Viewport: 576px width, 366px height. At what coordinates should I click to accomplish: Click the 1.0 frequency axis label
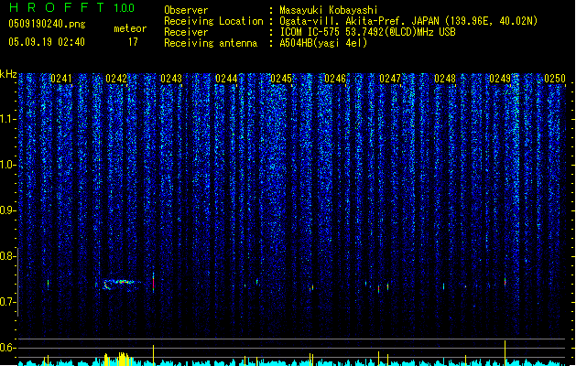tap(7, 165)
